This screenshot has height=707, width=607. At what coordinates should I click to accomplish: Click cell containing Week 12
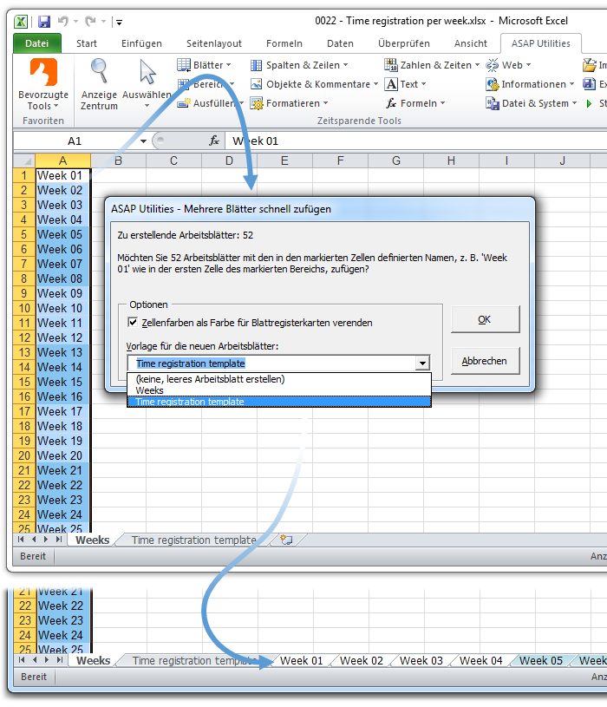[x=62, y=337]
